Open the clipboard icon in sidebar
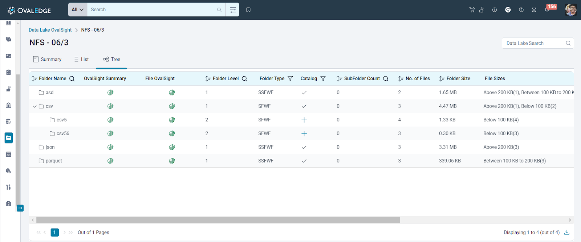The height and width of the screenshot is (242, 581). [x=8, y=72]
